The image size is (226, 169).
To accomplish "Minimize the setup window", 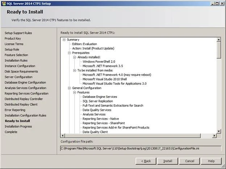I will [x=213, y=4].
